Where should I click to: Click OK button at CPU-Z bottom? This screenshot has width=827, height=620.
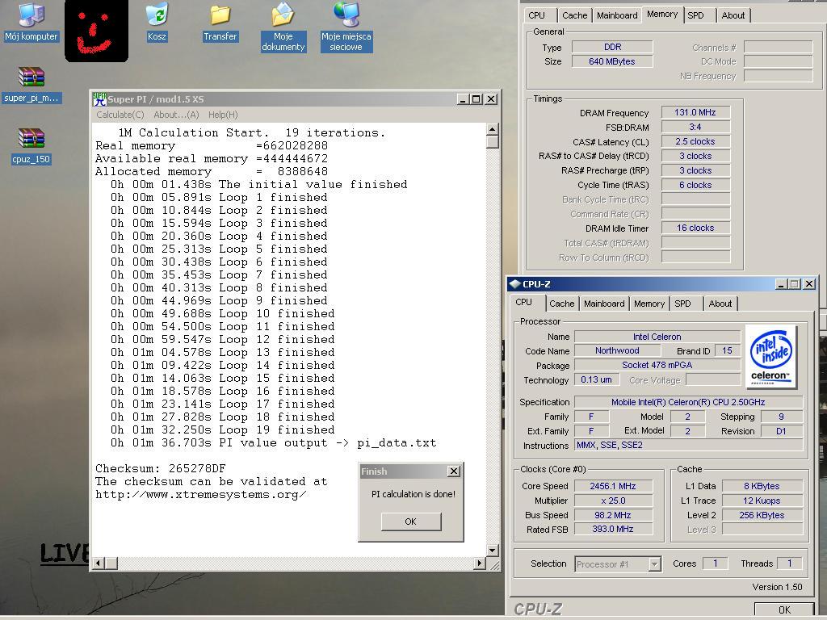tap(783, 610)
